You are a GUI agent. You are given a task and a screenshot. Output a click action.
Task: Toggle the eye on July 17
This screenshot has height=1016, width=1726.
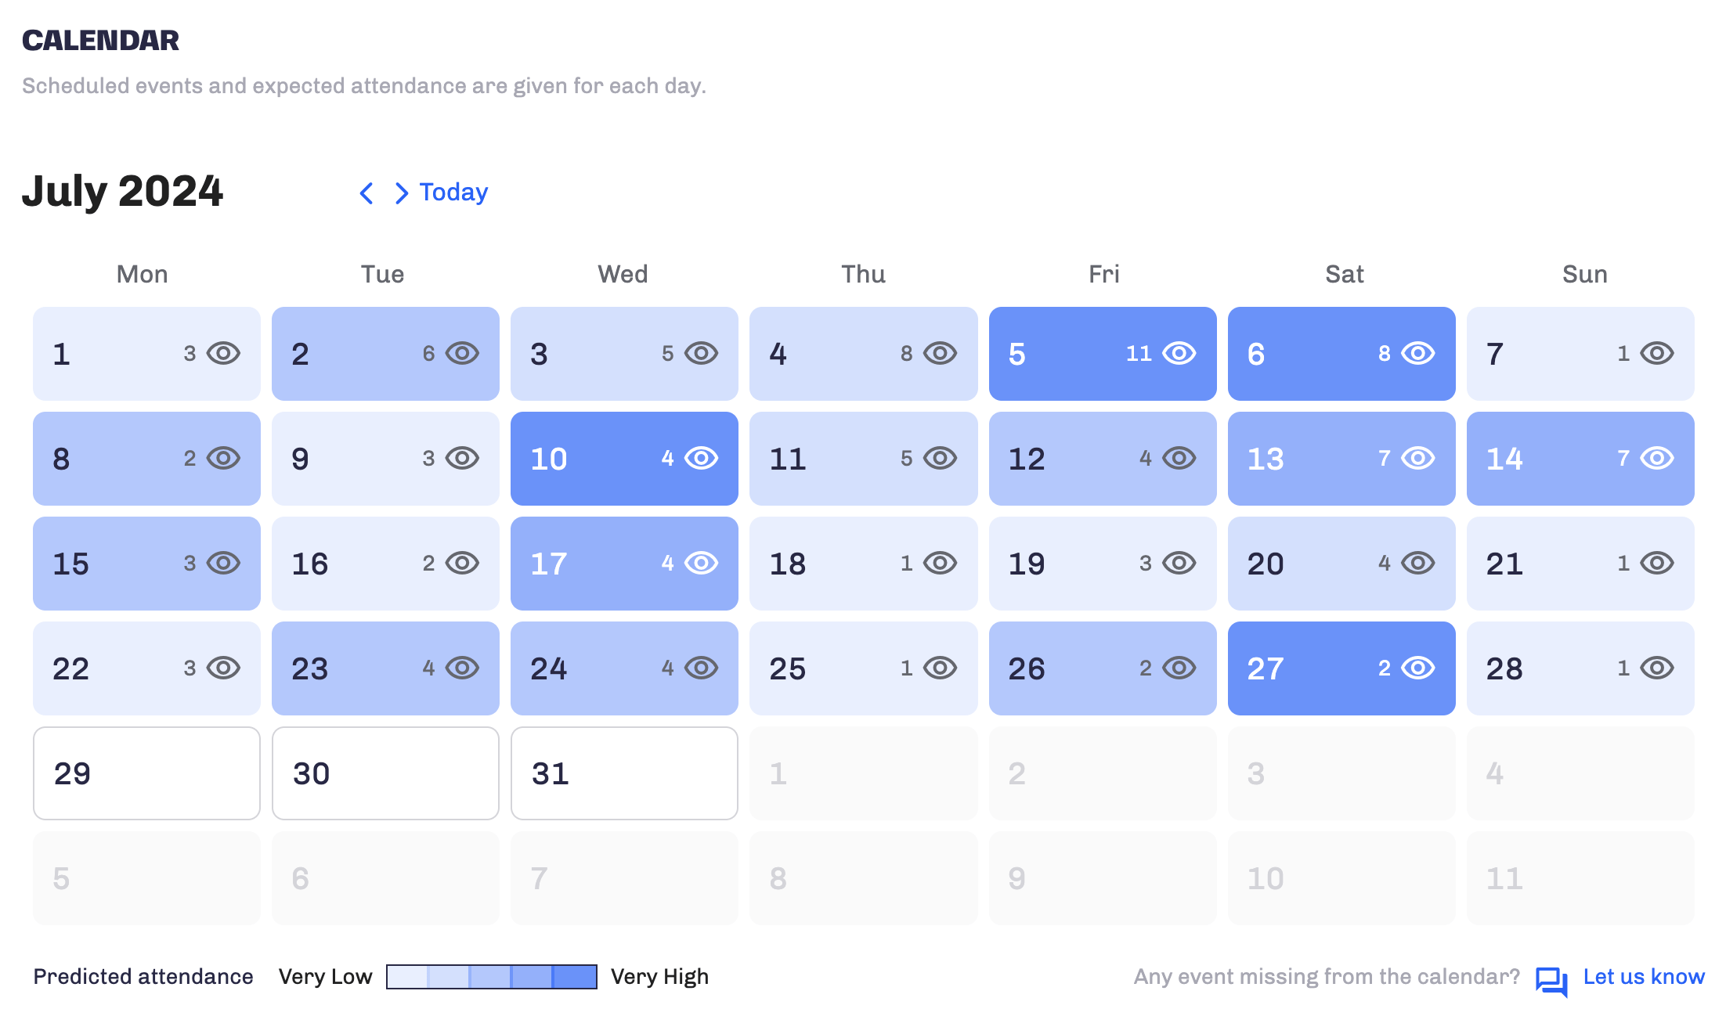pos(701,564)
